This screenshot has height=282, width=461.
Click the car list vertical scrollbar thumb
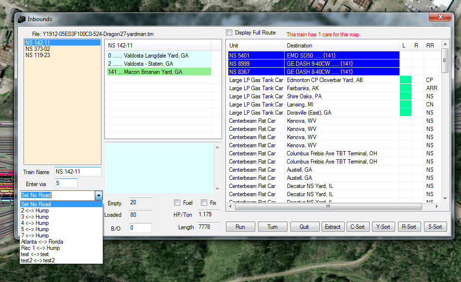coord(445,60)
